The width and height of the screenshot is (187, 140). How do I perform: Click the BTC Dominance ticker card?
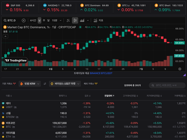[94, 8]
